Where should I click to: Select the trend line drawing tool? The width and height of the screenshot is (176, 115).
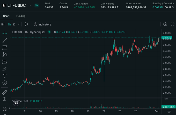point(5,40)
